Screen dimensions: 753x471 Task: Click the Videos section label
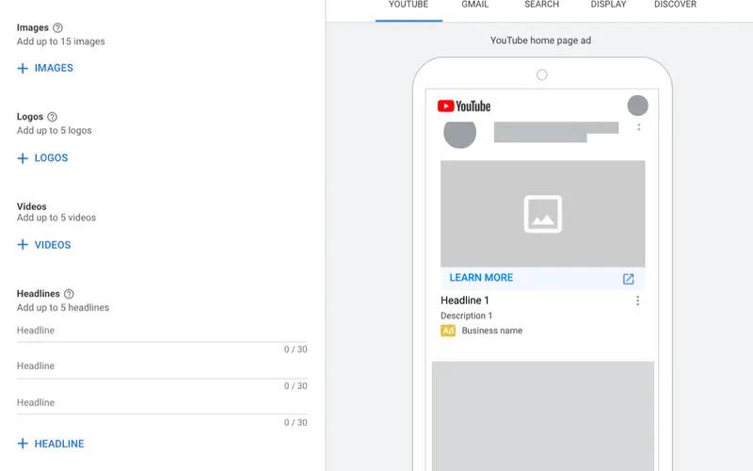click(32, 206)
